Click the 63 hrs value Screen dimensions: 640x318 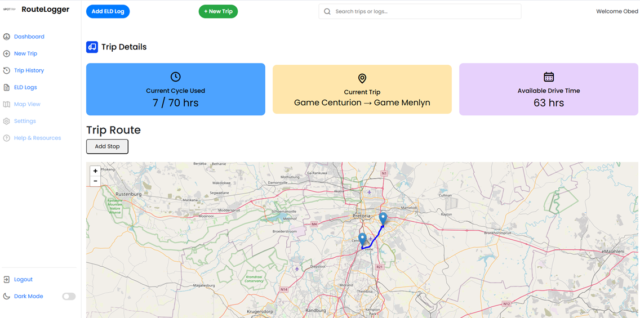(x=549, y=103)
